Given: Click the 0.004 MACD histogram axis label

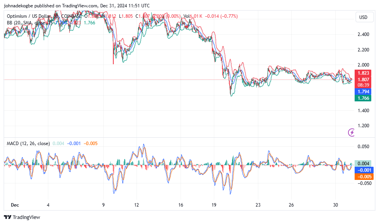Looking at the screenshot, I should click(363, 164).
